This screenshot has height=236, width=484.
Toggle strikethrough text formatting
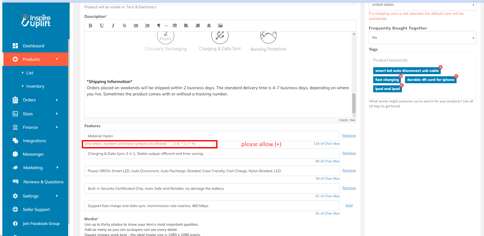125,26
